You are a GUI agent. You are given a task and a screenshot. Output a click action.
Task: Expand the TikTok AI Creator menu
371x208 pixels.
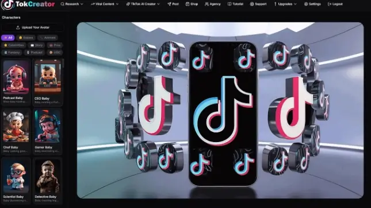(143, 4)
